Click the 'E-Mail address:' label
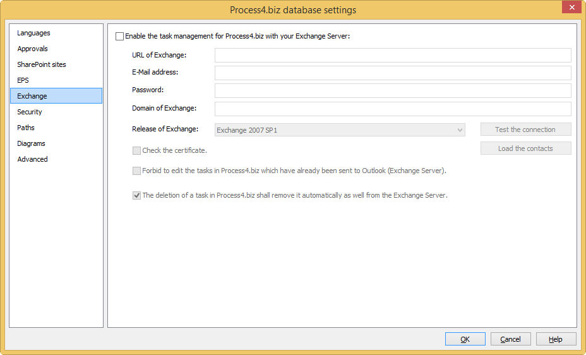This screenshot has height=355, width=586. (155, 72)
